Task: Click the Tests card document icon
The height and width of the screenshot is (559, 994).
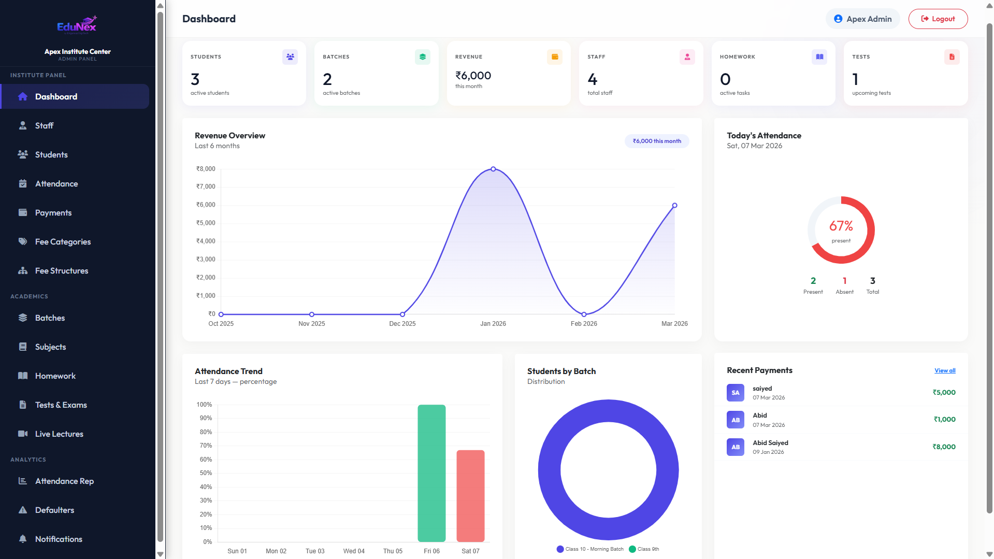Action: pos(952,57)
